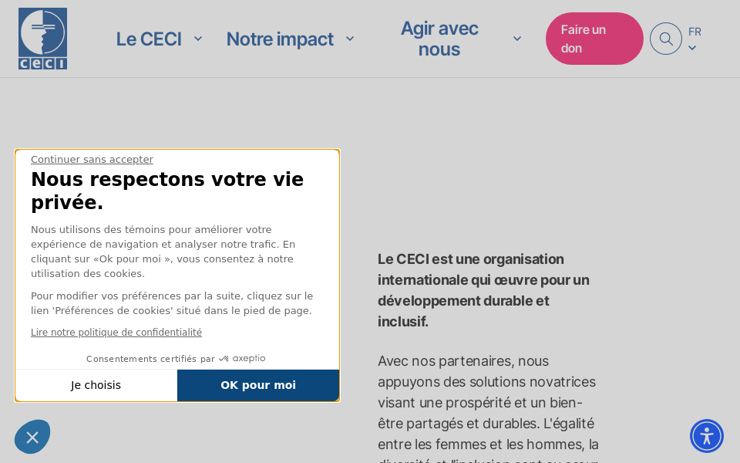Open the Agir avec nous menu

439,39
